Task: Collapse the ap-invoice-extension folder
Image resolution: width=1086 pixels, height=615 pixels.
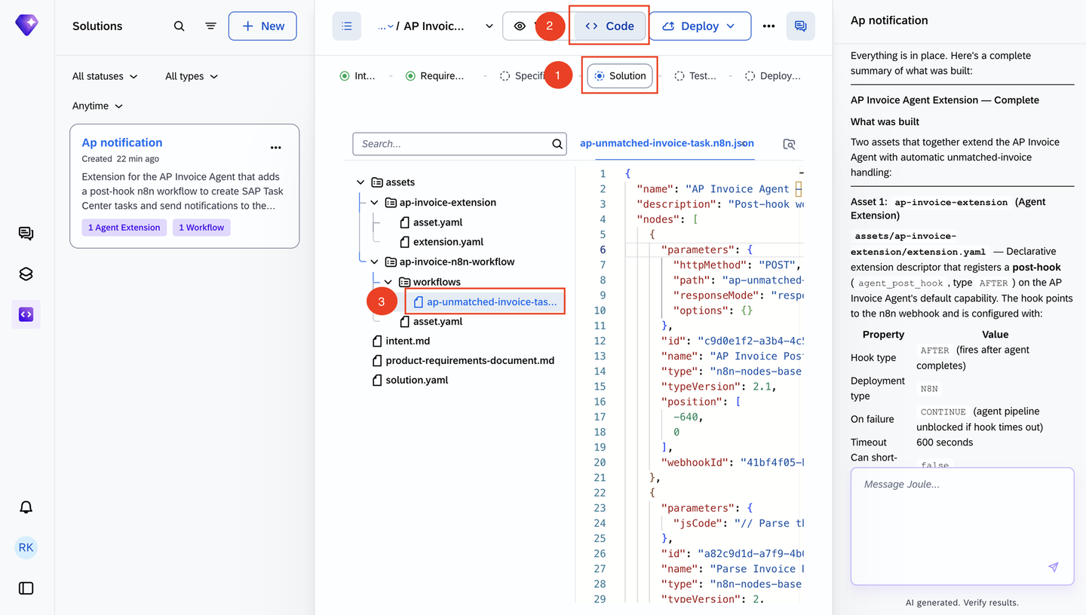Action: [x=374, y=203]
